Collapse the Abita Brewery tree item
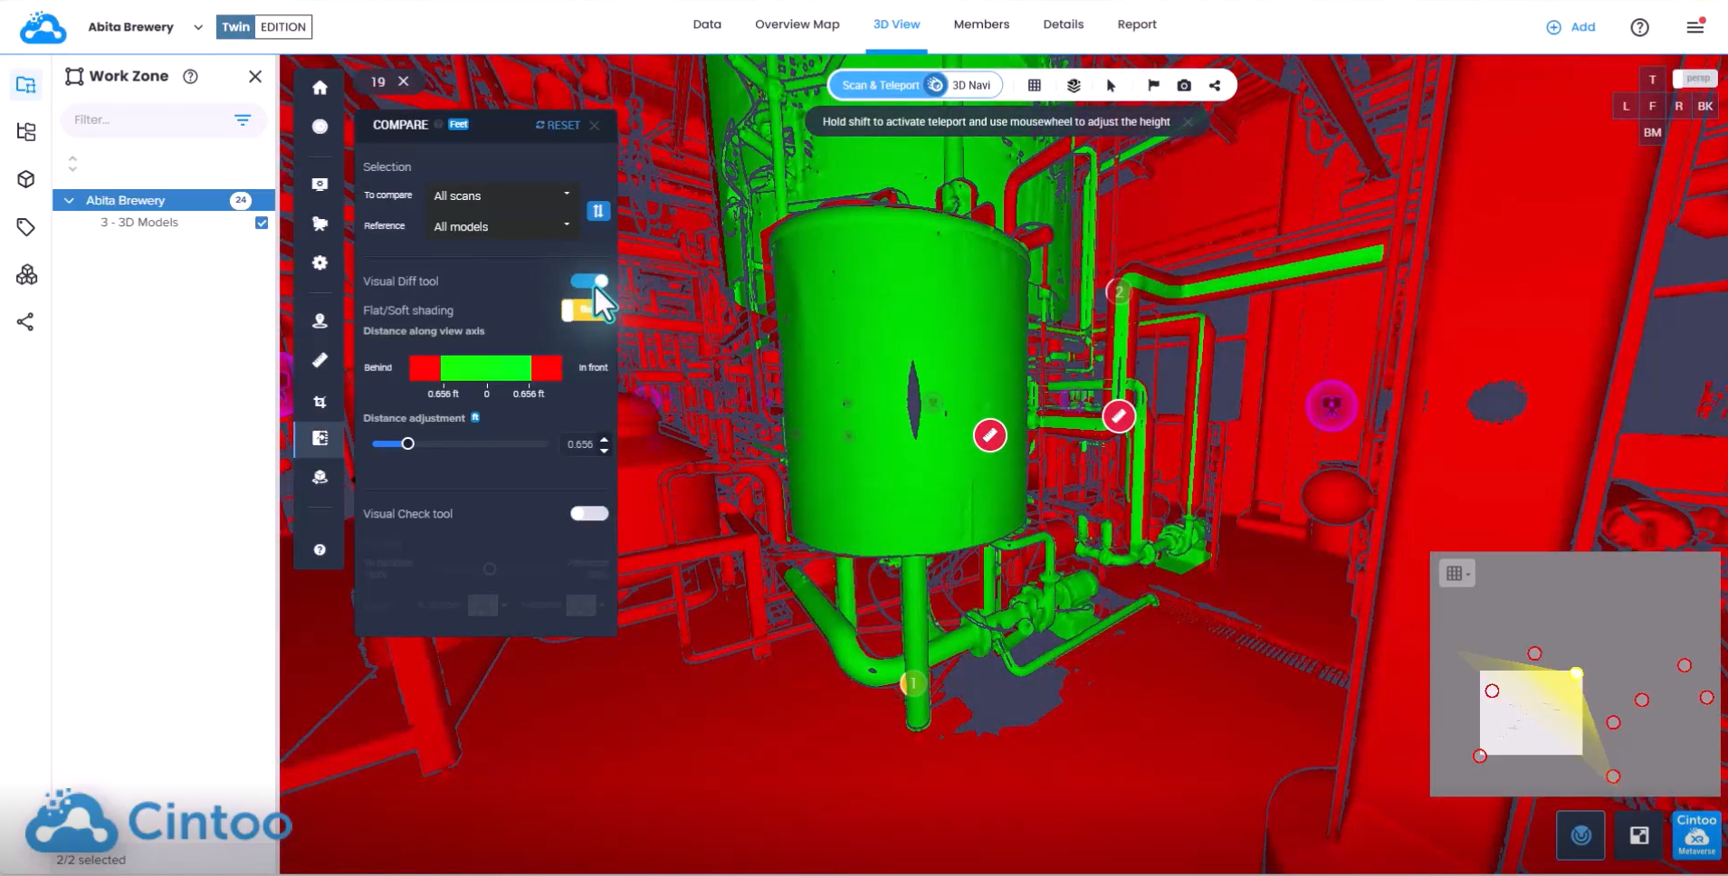 pos(69,199)
